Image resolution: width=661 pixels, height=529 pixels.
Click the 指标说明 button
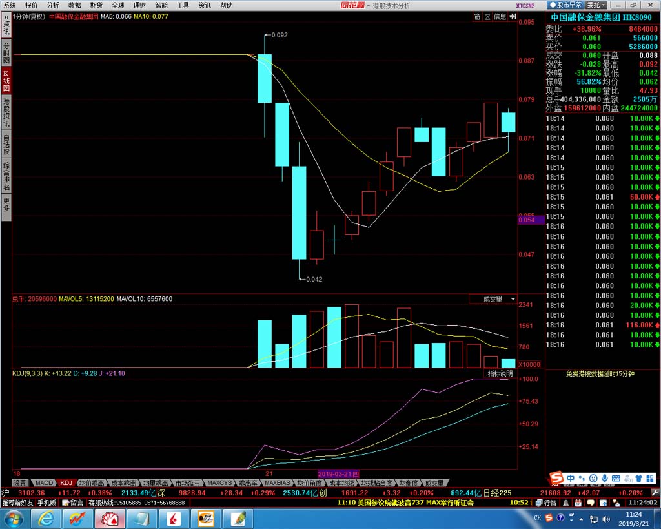(x=500, y=373)
